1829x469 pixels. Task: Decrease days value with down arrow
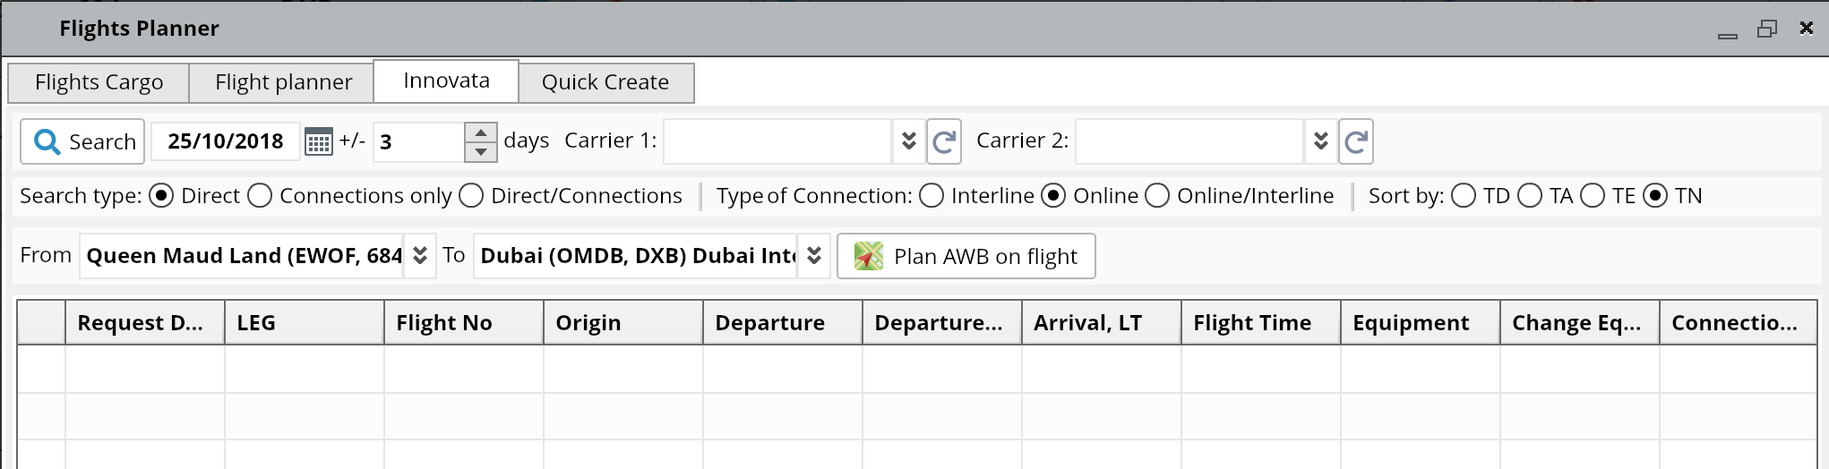[x=481, y=151]
